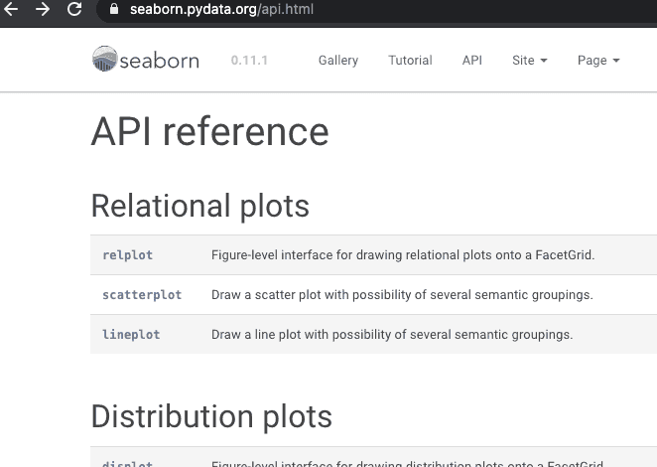Expand the Page dropdown menu
The height and width of the screenshot is (467, 657).
click(x=597, y=61)
